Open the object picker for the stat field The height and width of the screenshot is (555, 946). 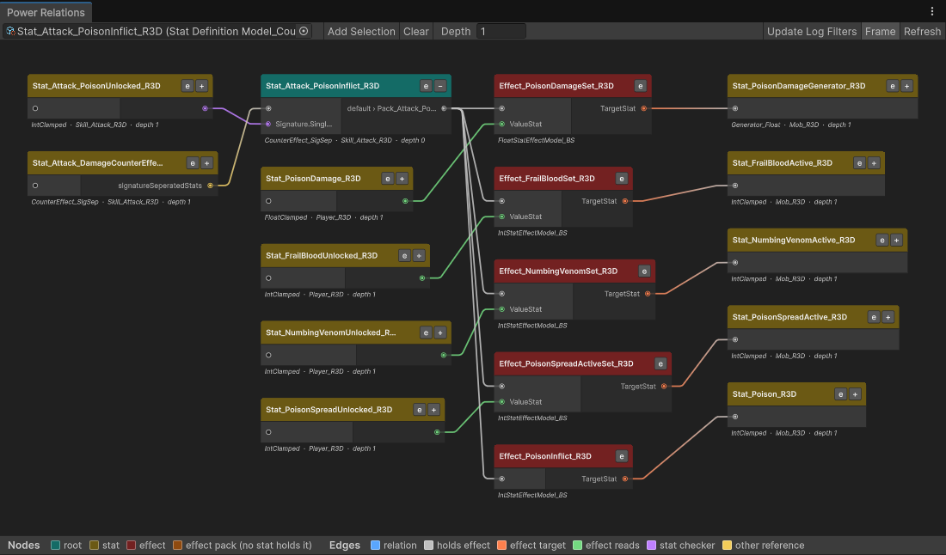(x=304, y=31)
